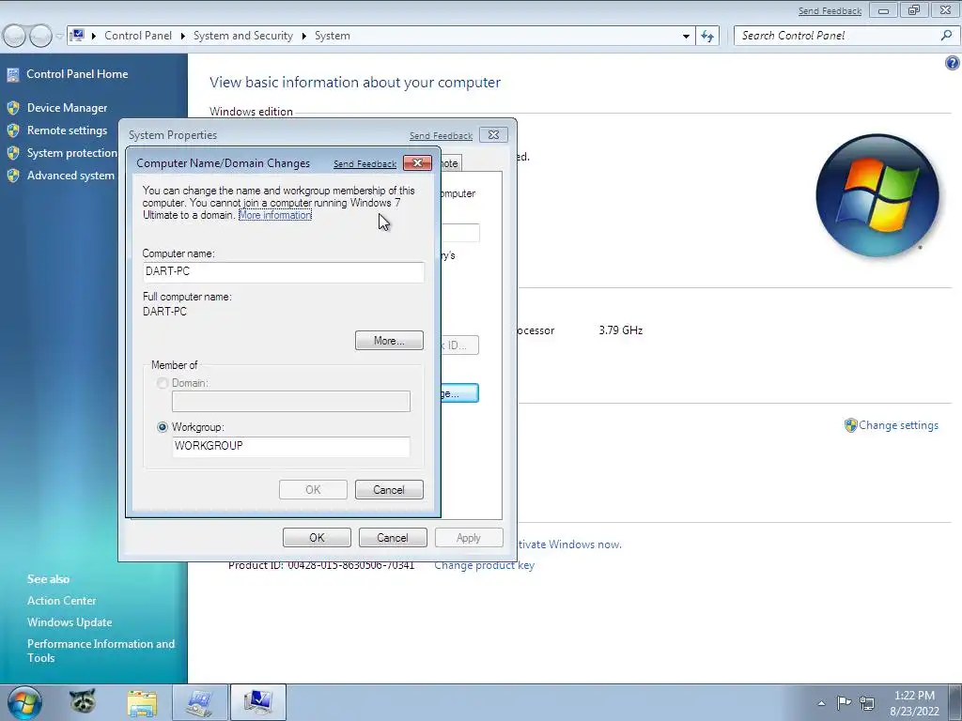Click the shield icon beside System protection

(13, 153)
